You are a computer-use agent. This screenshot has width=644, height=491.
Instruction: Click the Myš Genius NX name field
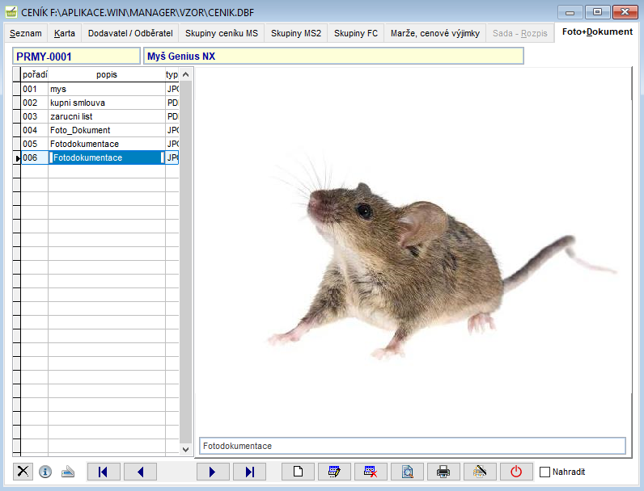[x=333, y=57]
